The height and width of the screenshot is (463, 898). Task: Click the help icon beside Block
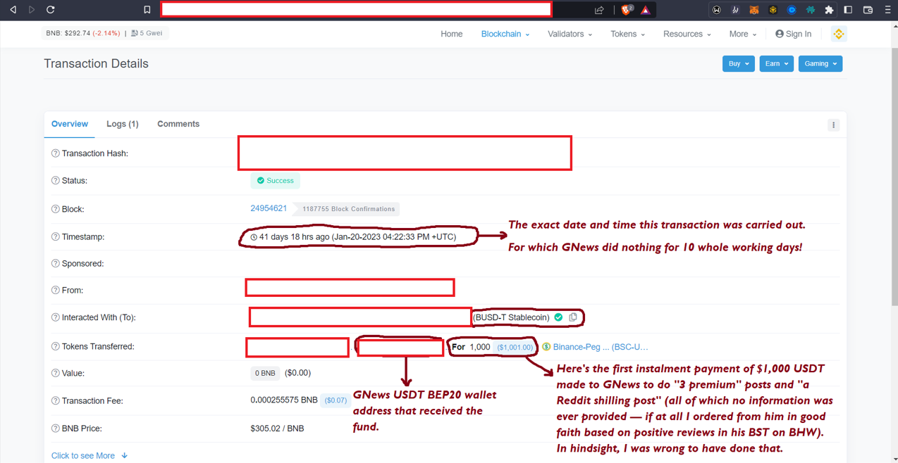55,209
